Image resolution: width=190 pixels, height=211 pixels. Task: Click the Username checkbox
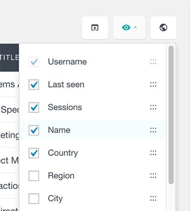coord(34,62)
